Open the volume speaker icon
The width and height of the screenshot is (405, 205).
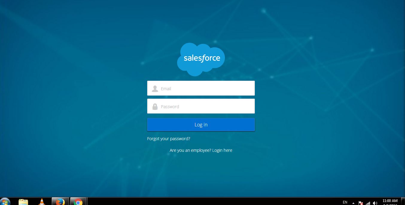375,203
